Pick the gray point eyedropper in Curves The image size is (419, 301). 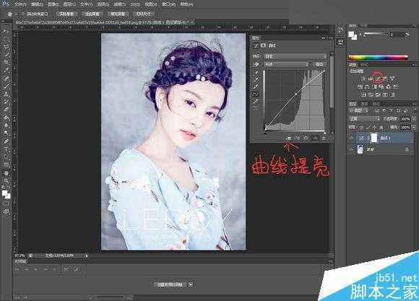pyautogui.click(x=256, y=79)
